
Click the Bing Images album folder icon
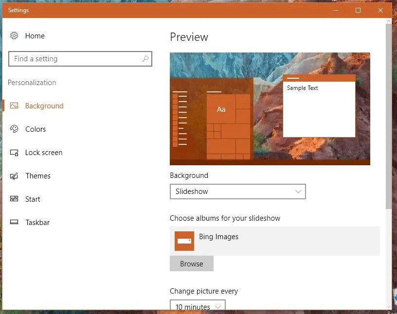184,241
